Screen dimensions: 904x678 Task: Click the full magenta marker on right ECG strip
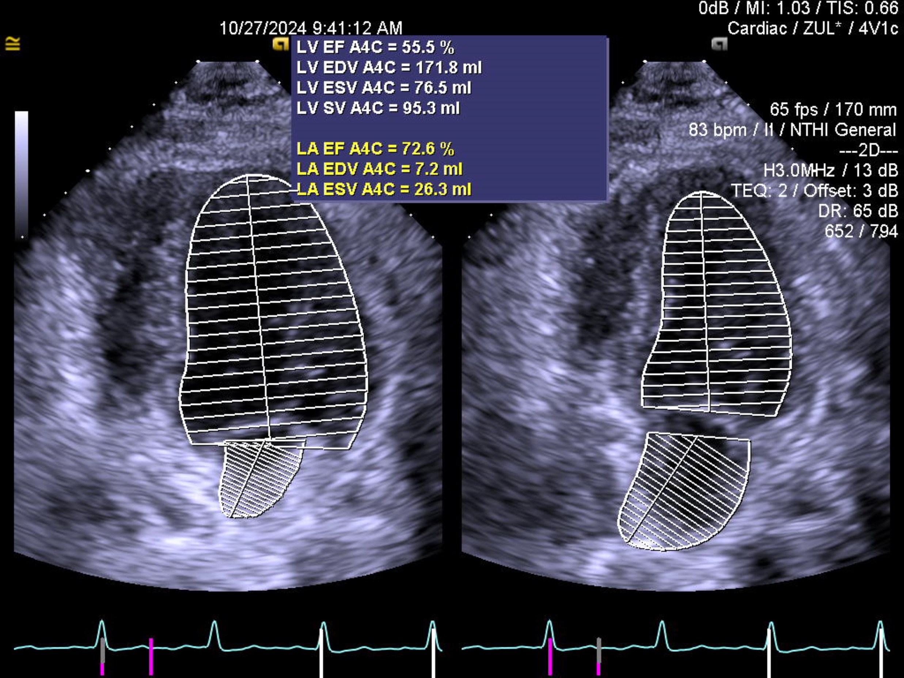click(550, 656)
